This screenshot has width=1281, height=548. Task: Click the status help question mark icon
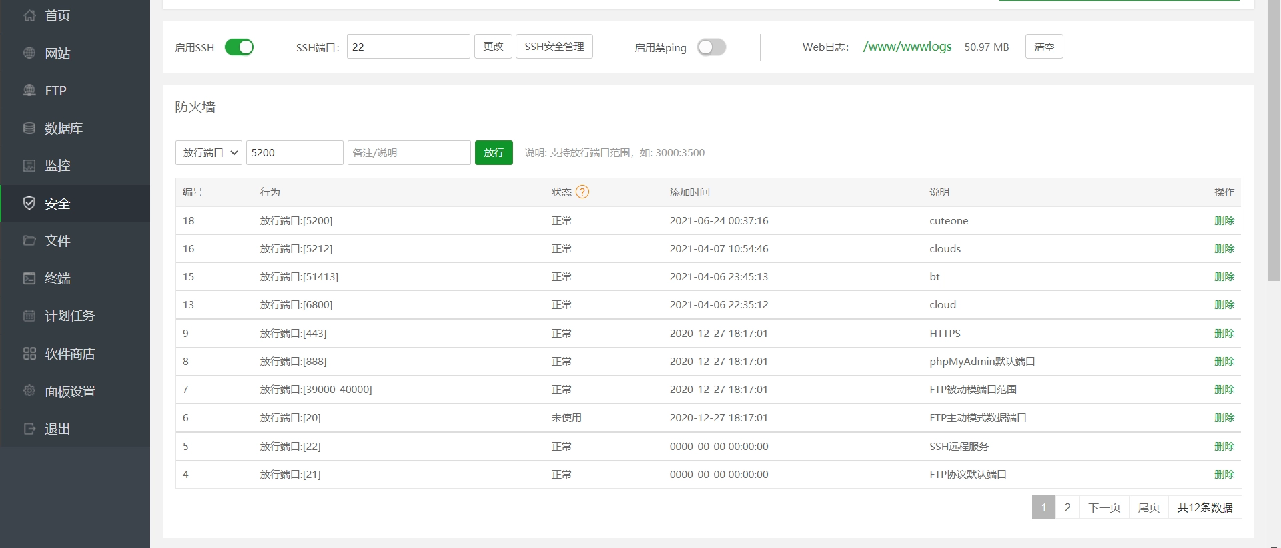[582, 192]
